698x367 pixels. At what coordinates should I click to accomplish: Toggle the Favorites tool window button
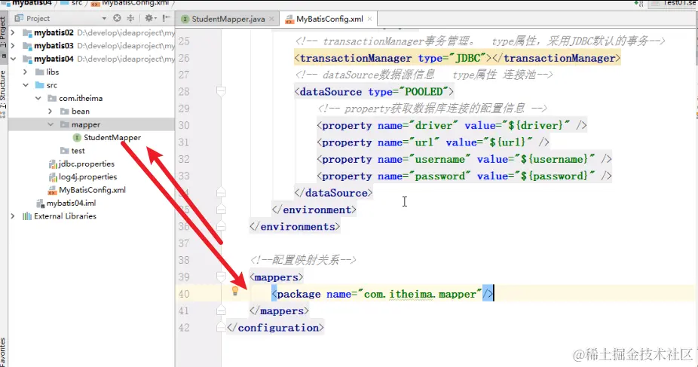tap(4, 353)
